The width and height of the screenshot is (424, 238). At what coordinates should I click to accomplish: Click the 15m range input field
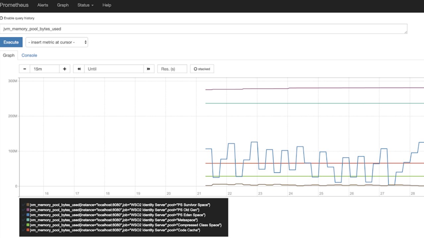coord(45,69)
